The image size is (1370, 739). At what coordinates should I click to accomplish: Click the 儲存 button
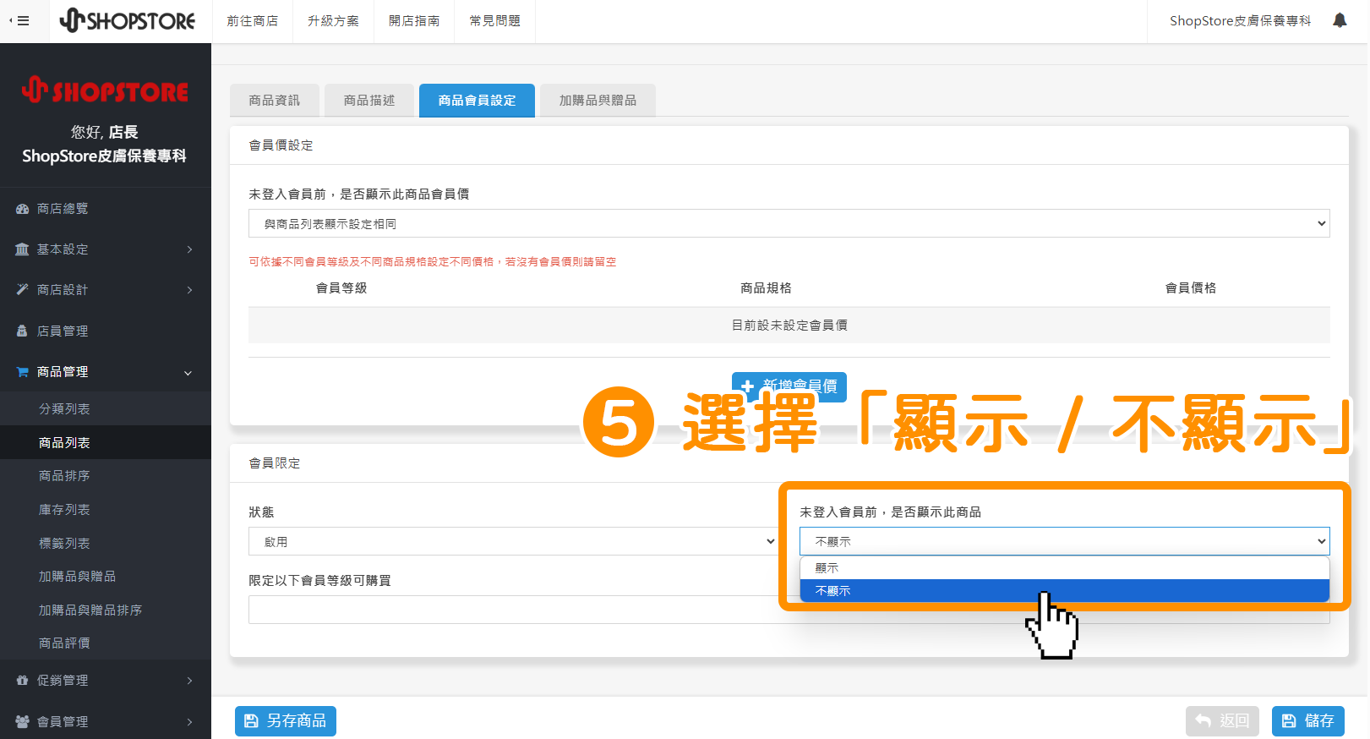tap(1308, 720)
